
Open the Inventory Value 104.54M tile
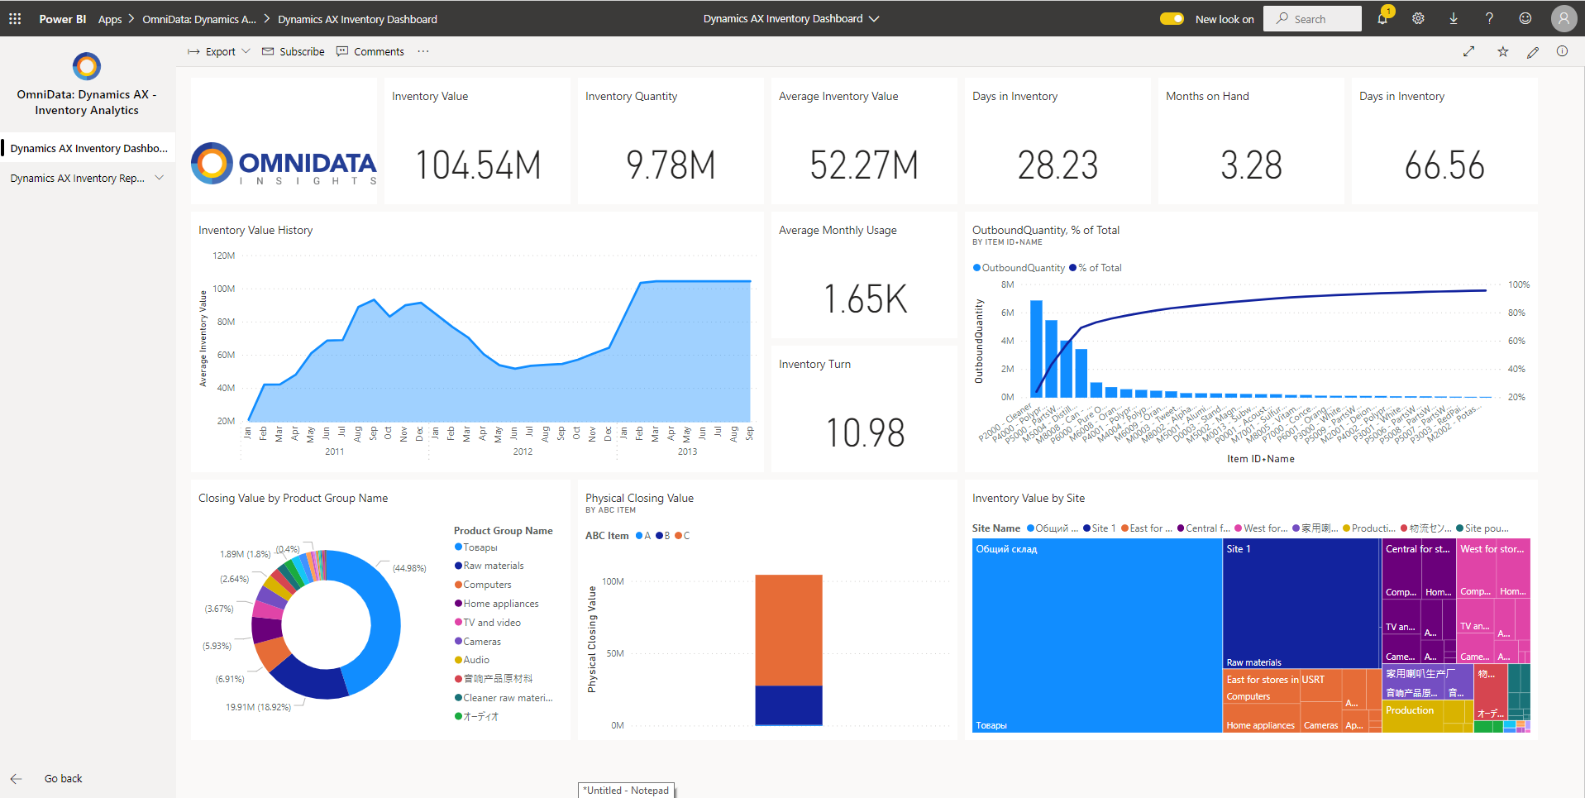pos(477,141)
